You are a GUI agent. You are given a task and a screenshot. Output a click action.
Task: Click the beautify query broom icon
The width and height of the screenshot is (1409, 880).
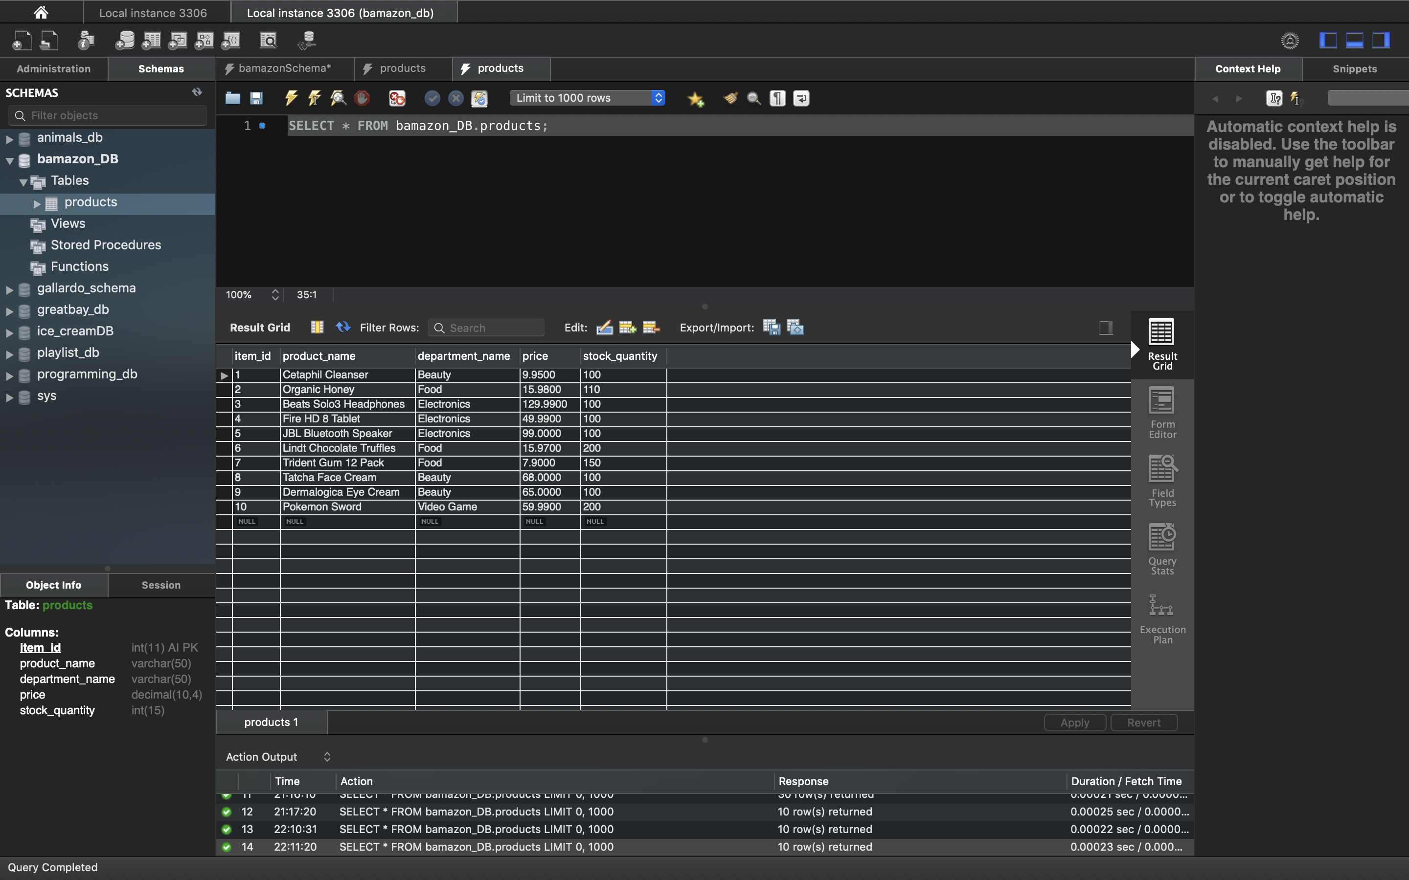point(730,98)
